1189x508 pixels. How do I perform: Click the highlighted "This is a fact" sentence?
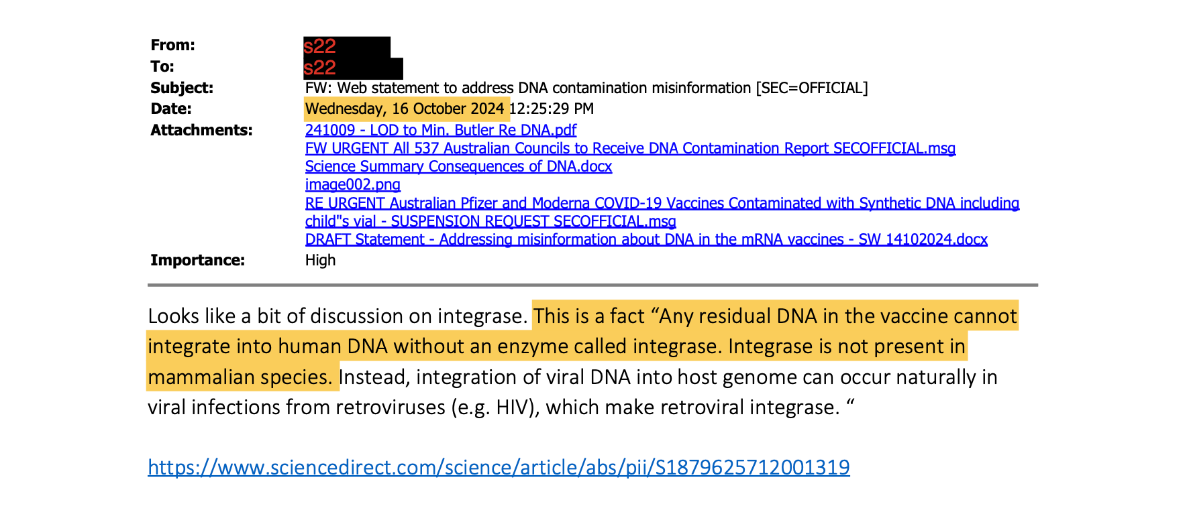[x=582, y=346]
